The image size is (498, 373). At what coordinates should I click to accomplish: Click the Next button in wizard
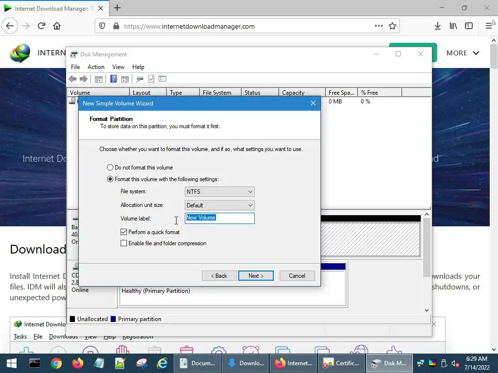[256, 276]
